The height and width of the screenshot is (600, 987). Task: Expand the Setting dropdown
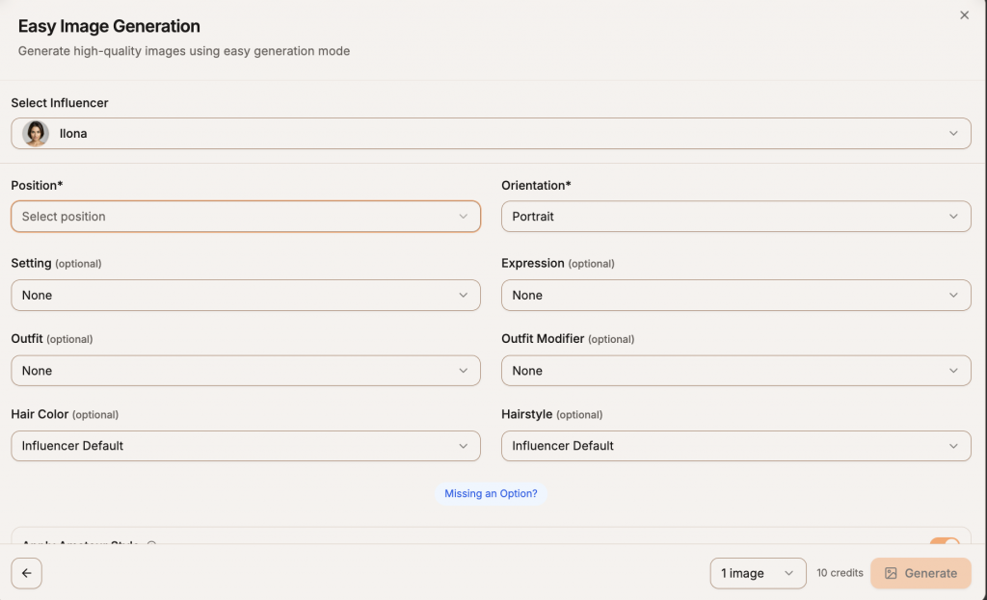[x=245, y=296]
